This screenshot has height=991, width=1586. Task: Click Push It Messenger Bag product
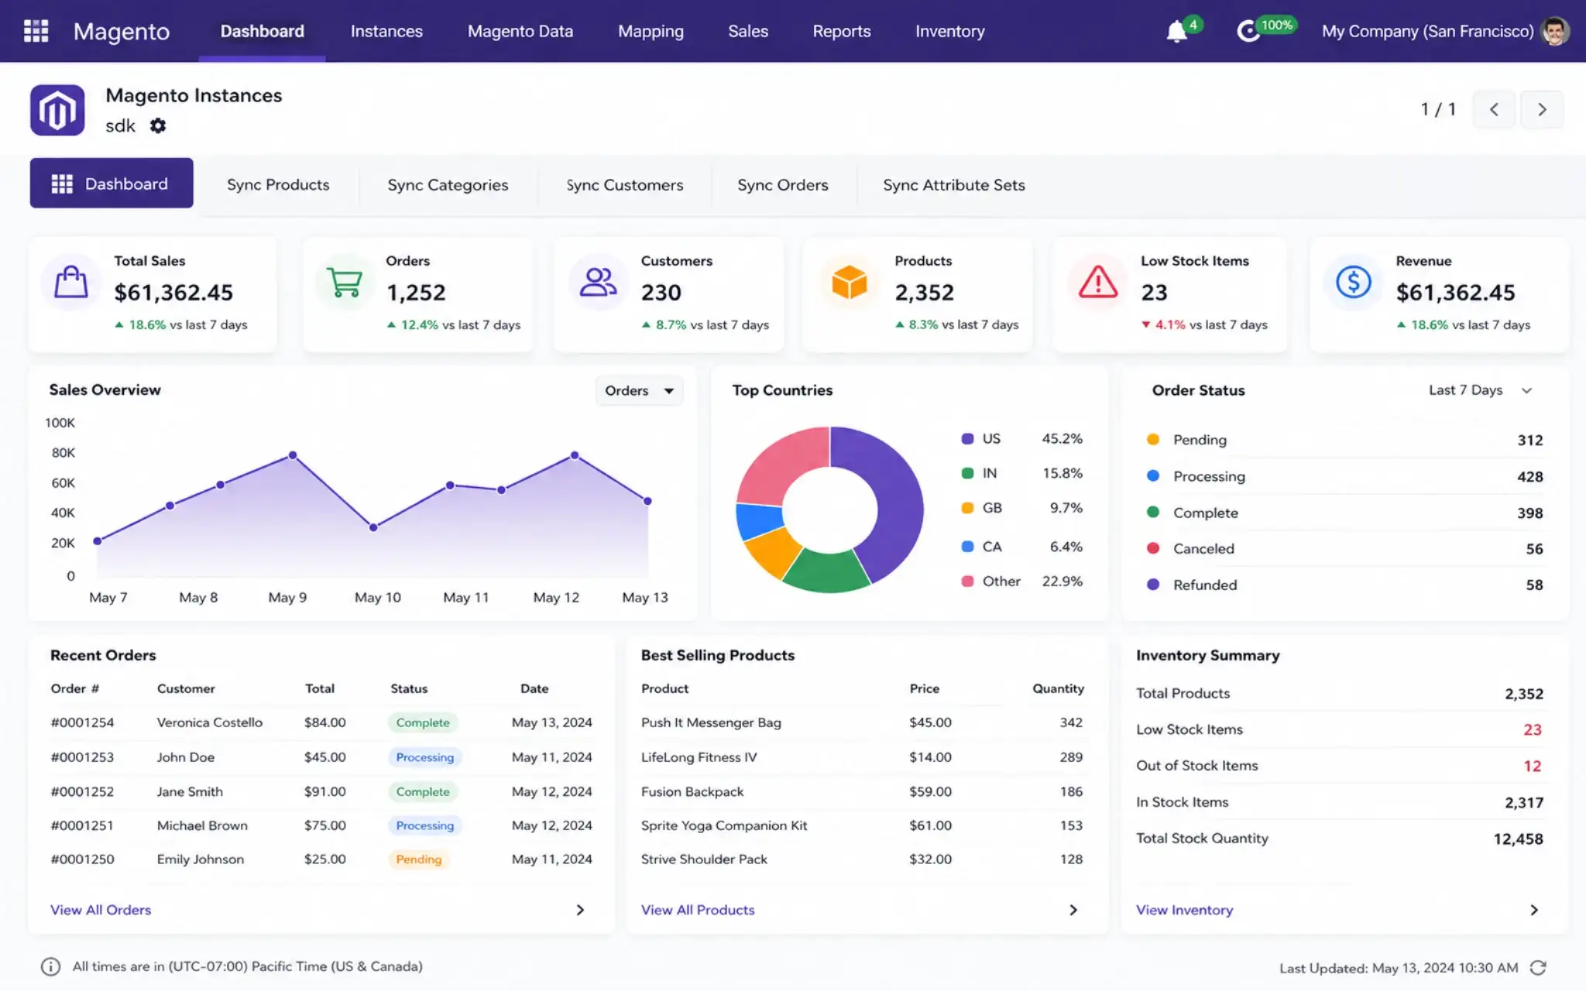(711, 722)
